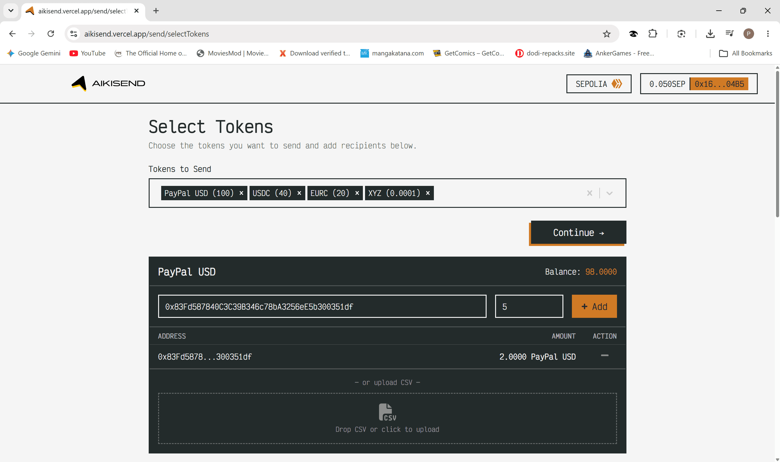Open the All Bookmarks folder
Viewport: 780px width, 462px height.
tap(746, 53)
